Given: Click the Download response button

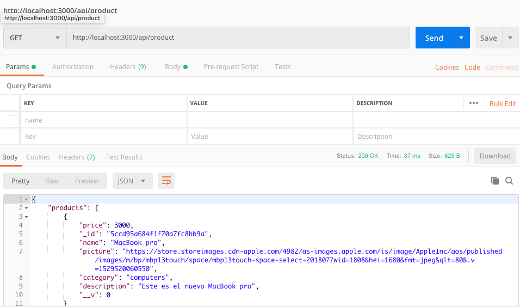Looking at the screenshot, I should pyautogui.click(x=495, y=156).
